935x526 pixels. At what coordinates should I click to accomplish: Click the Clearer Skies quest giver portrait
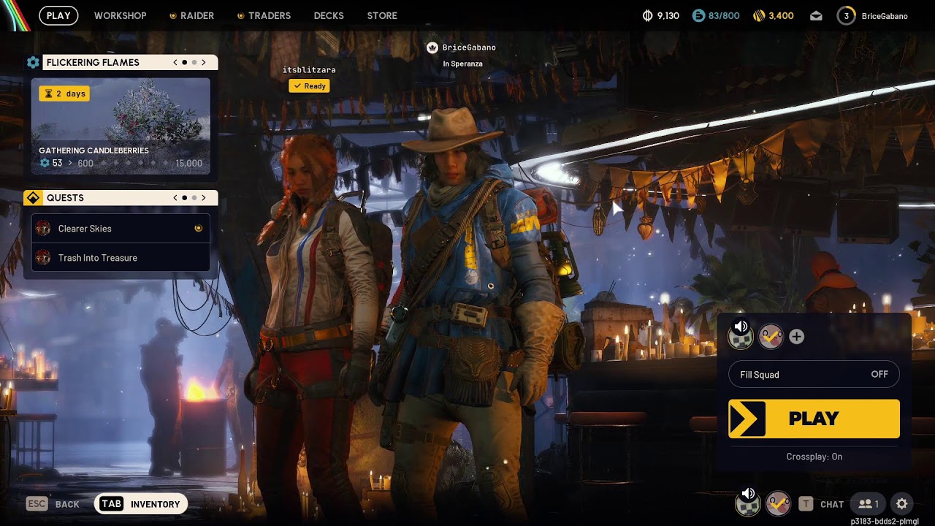pos(43,229)
